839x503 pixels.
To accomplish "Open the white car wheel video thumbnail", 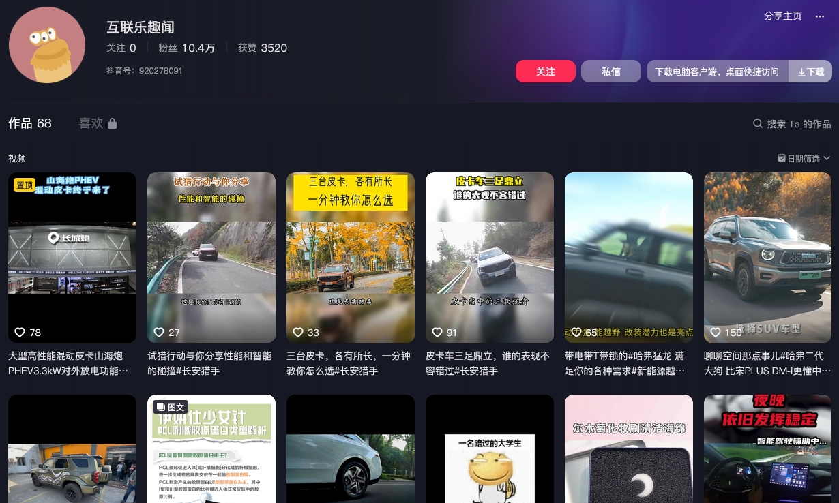I will click(351, 449).
